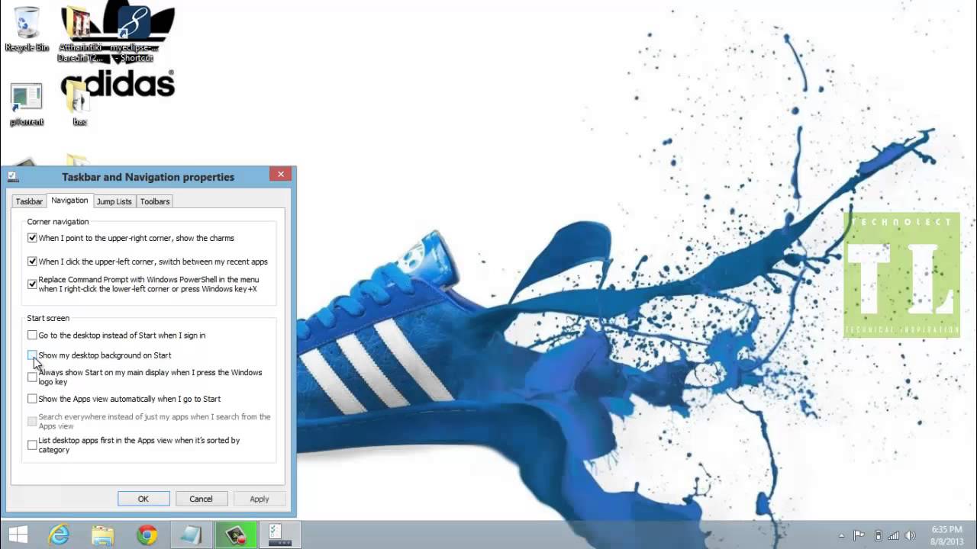Click the OK button
This screenshot has height=549, width=977.
(x=143, y=499)
